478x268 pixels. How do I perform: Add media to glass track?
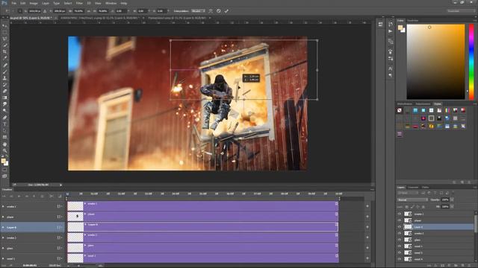click(x=367, y=248)
